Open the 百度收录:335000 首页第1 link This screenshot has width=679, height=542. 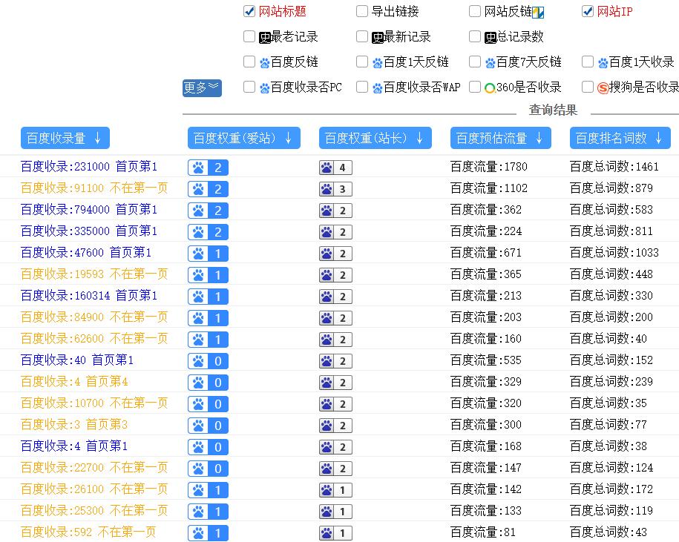(89, 231)
